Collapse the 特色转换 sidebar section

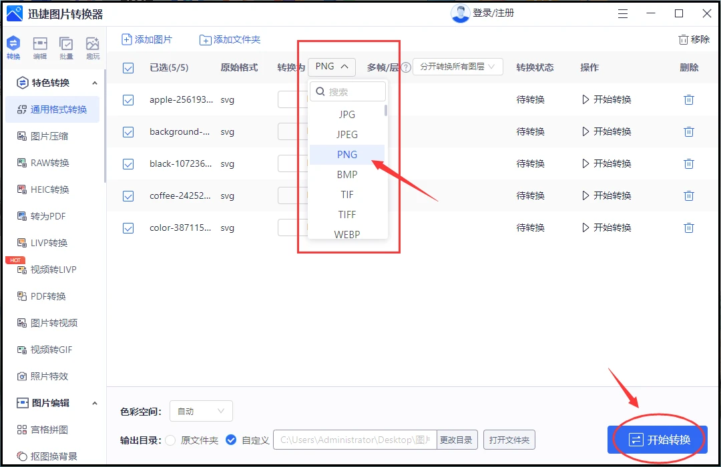click(95, 83)
